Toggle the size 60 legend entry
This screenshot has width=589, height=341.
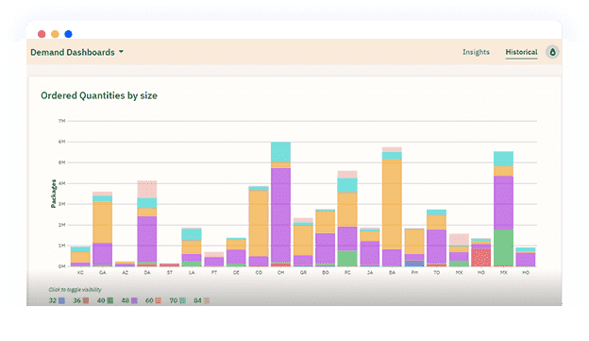click(153, 300)
